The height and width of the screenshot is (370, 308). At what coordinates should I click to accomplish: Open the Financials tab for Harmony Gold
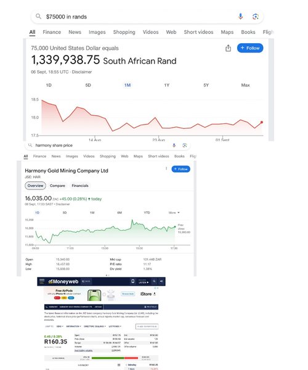(80, 186)
